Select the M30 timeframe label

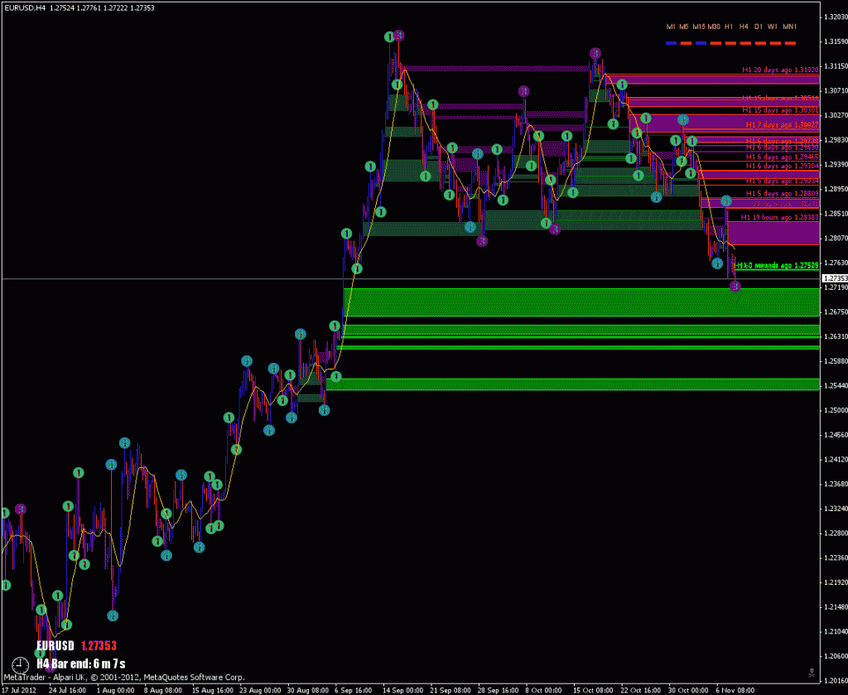pos(714,27)
